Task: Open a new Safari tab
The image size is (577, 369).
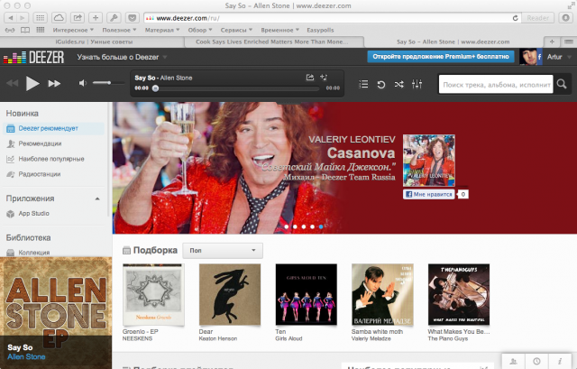Action: 552,42
